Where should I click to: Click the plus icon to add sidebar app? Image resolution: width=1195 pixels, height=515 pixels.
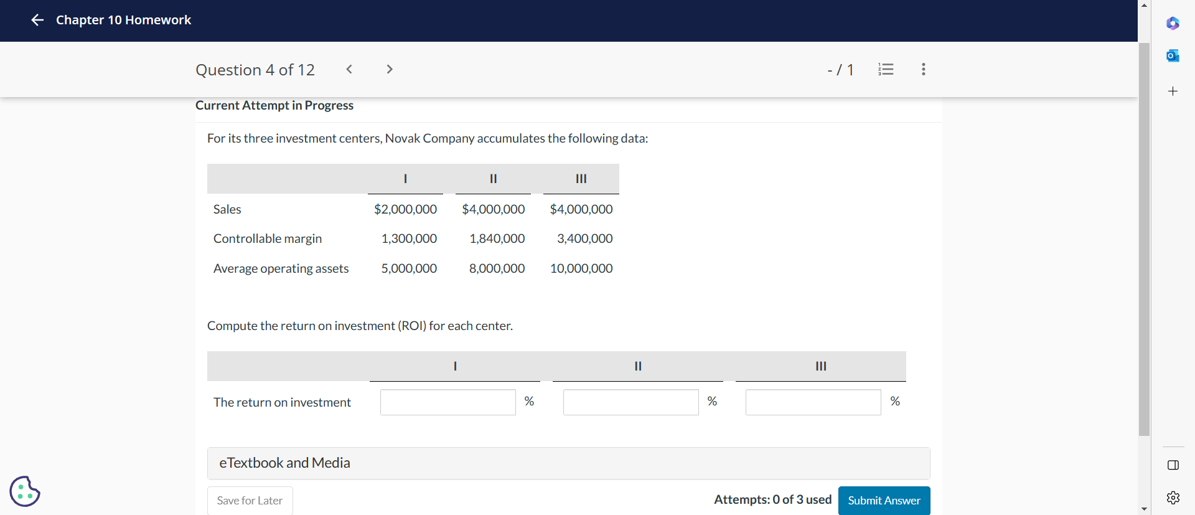click(x=1173, y=91)
